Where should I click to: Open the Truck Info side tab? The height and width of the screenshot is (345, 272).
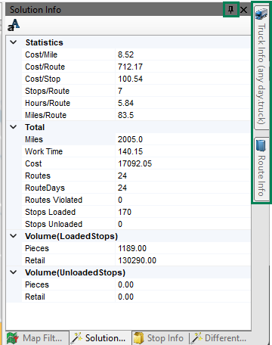[261, 67]
